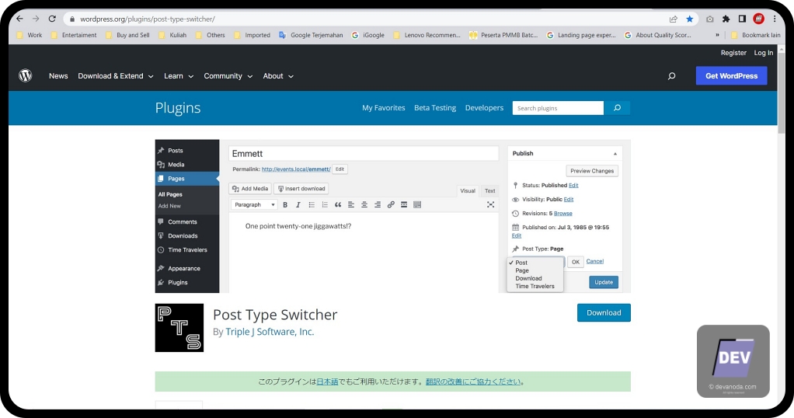Click bulleted list icon in banner editor toolbar

[x=312, y=204]
